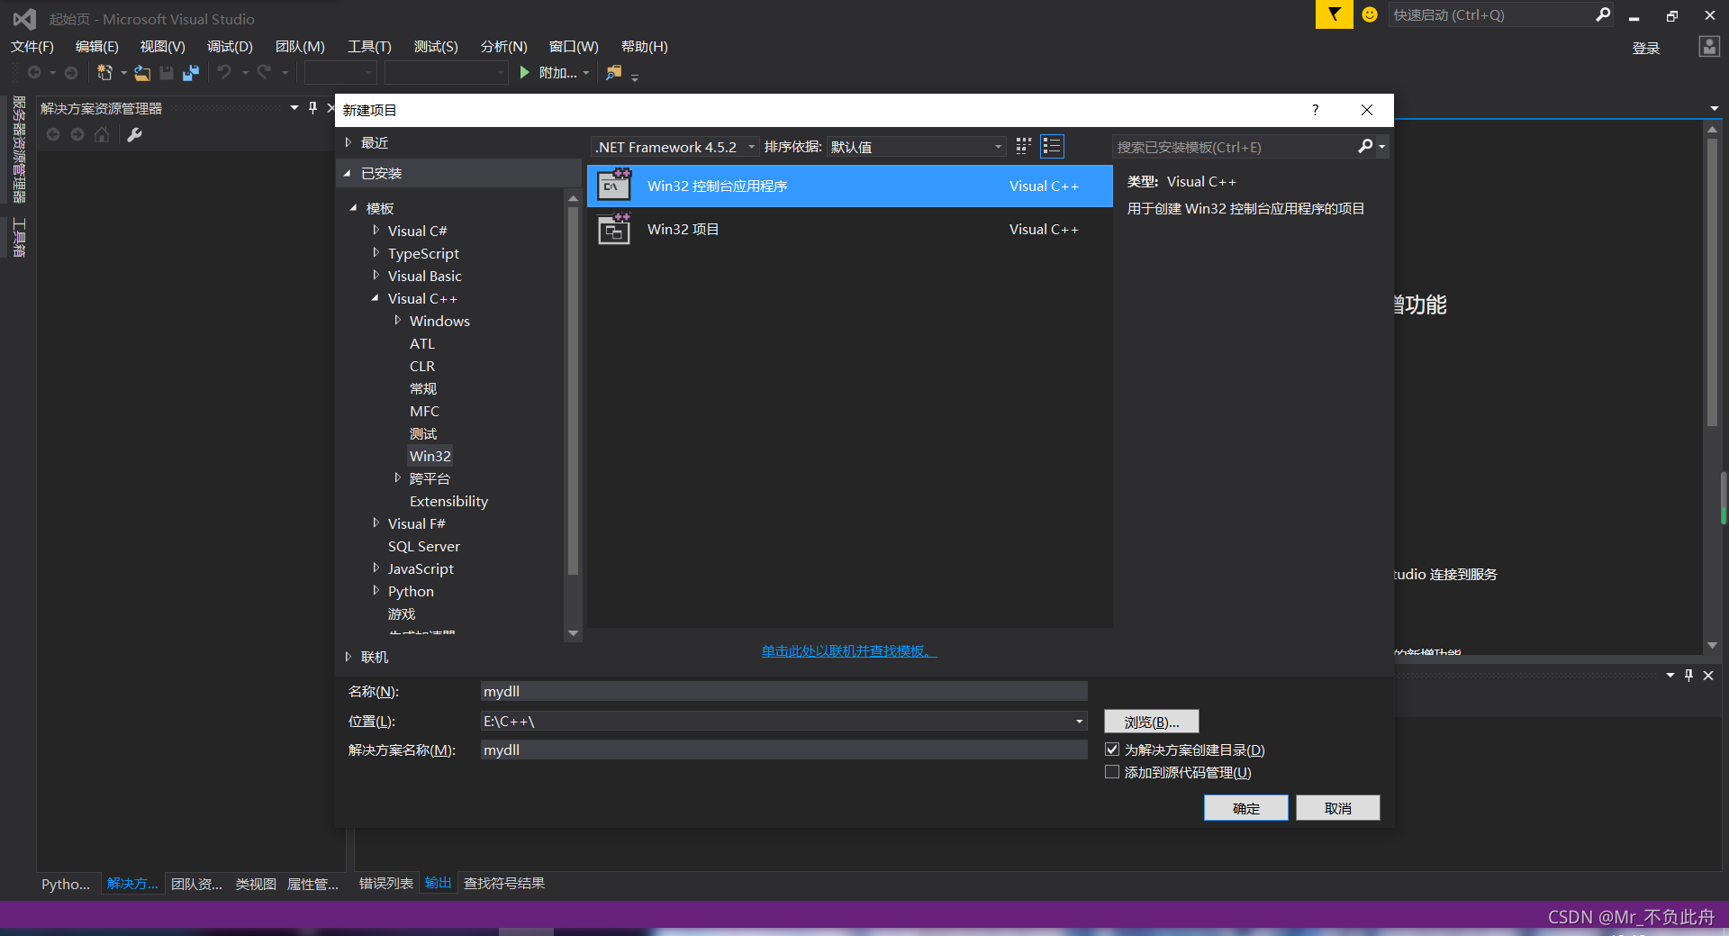
Task: Select the Win32 项目 template icon
Action: (x=614, y=229)
